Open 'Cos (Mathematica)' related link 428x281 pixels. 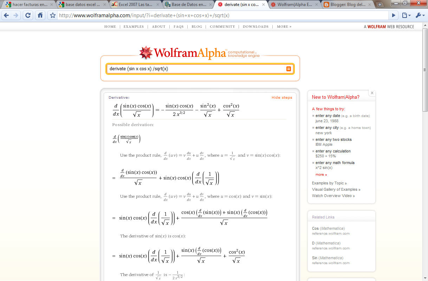click(328, 228)
